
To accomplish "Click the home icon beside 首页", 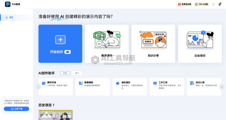I will (6, 17).
